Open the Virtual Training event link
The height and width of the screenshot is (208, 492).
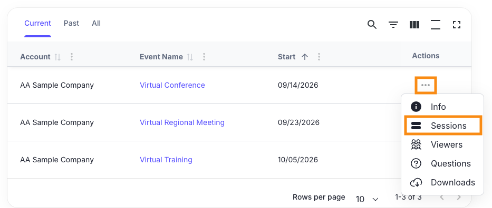166,160
